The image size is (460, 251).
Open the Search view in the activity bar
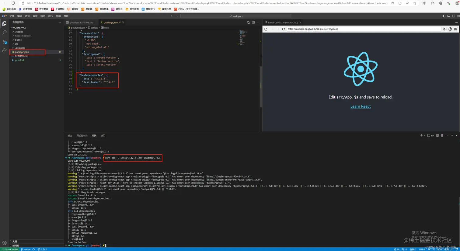(4, 32)
